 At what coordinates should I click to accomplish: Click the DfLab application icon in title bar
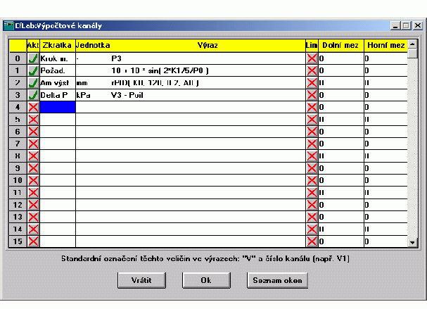tap(9, 25)
